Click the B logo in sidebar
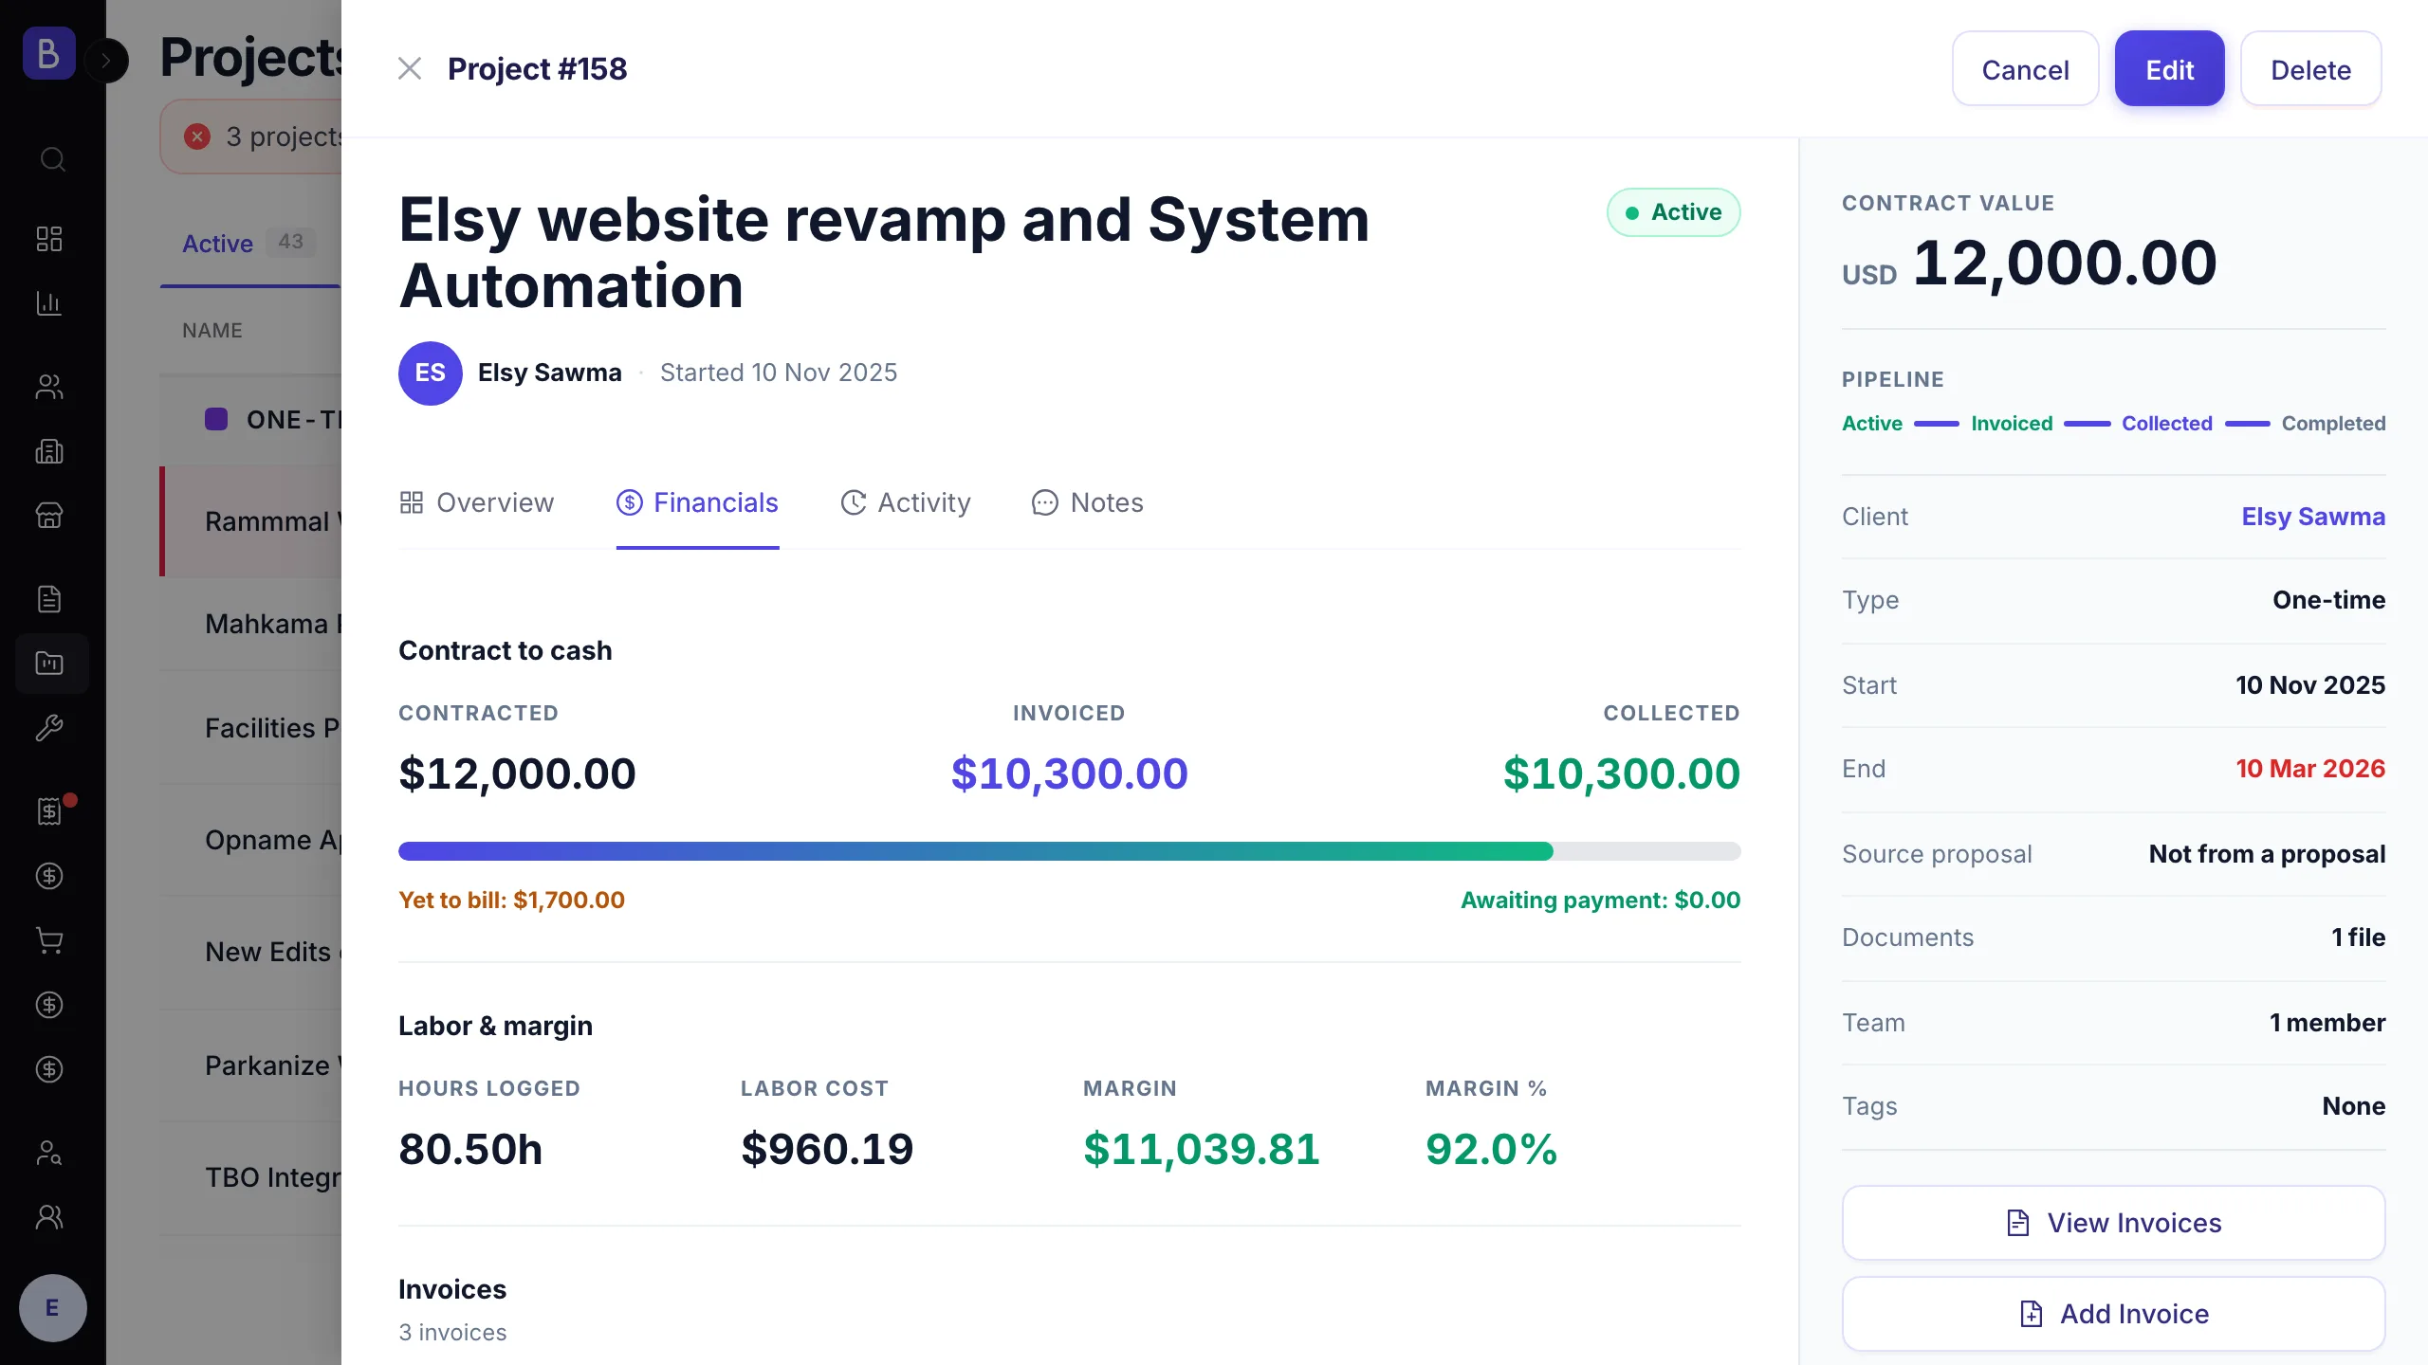The width and height of the screenshot is (2428, 1365). pyautogui.click(x=49, y=53)
